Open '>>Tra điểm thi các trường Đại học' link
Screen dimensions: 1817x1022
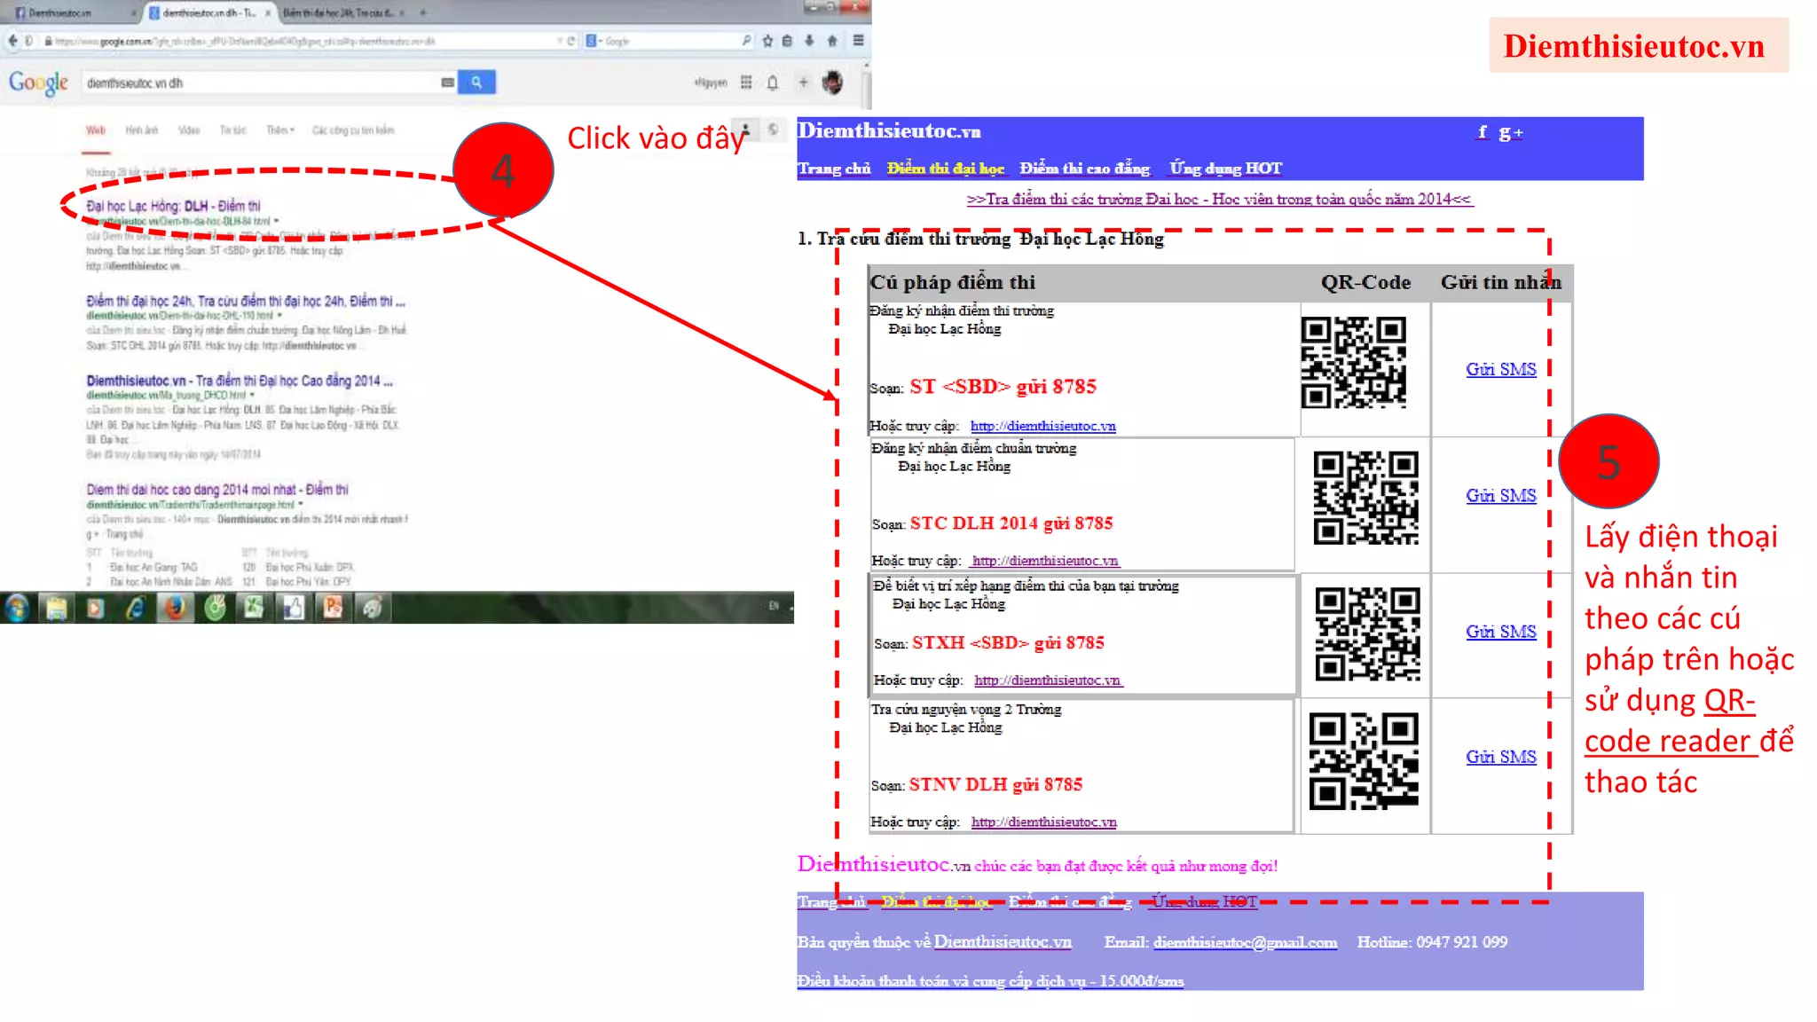[1219, 200]
